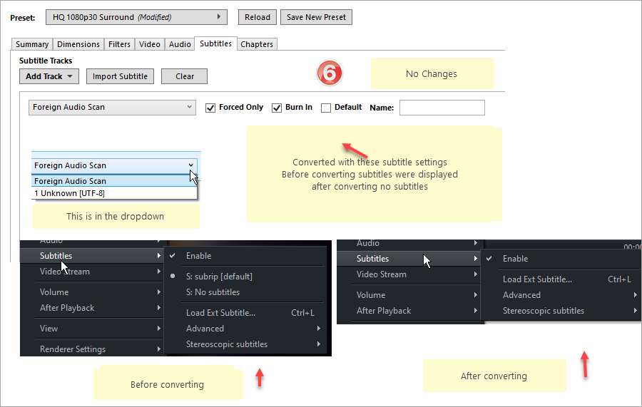642x407 pixels.
Task: Click the Import Subtitle button
Action: click(x=120, y=76)
